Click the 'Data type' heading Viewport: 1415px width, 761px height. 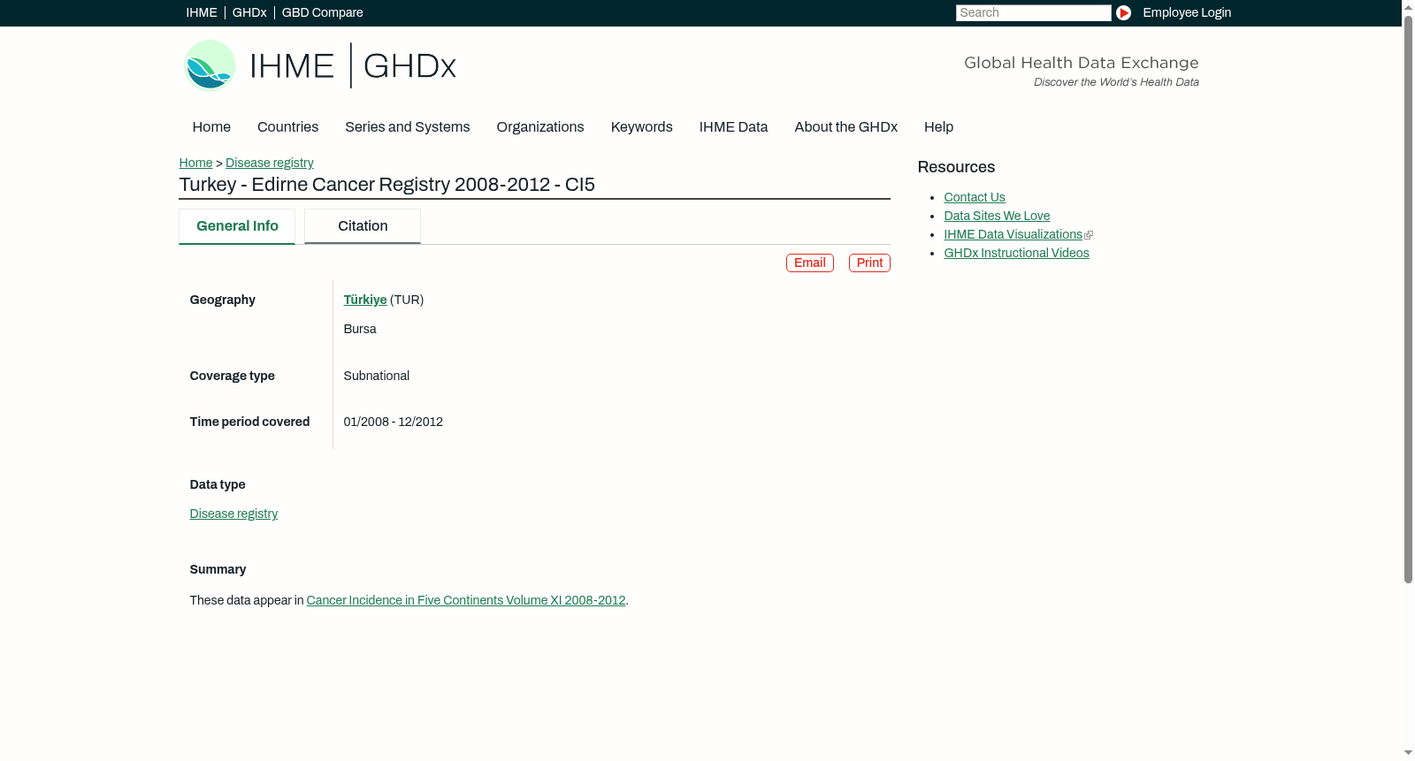pos(218,484)
